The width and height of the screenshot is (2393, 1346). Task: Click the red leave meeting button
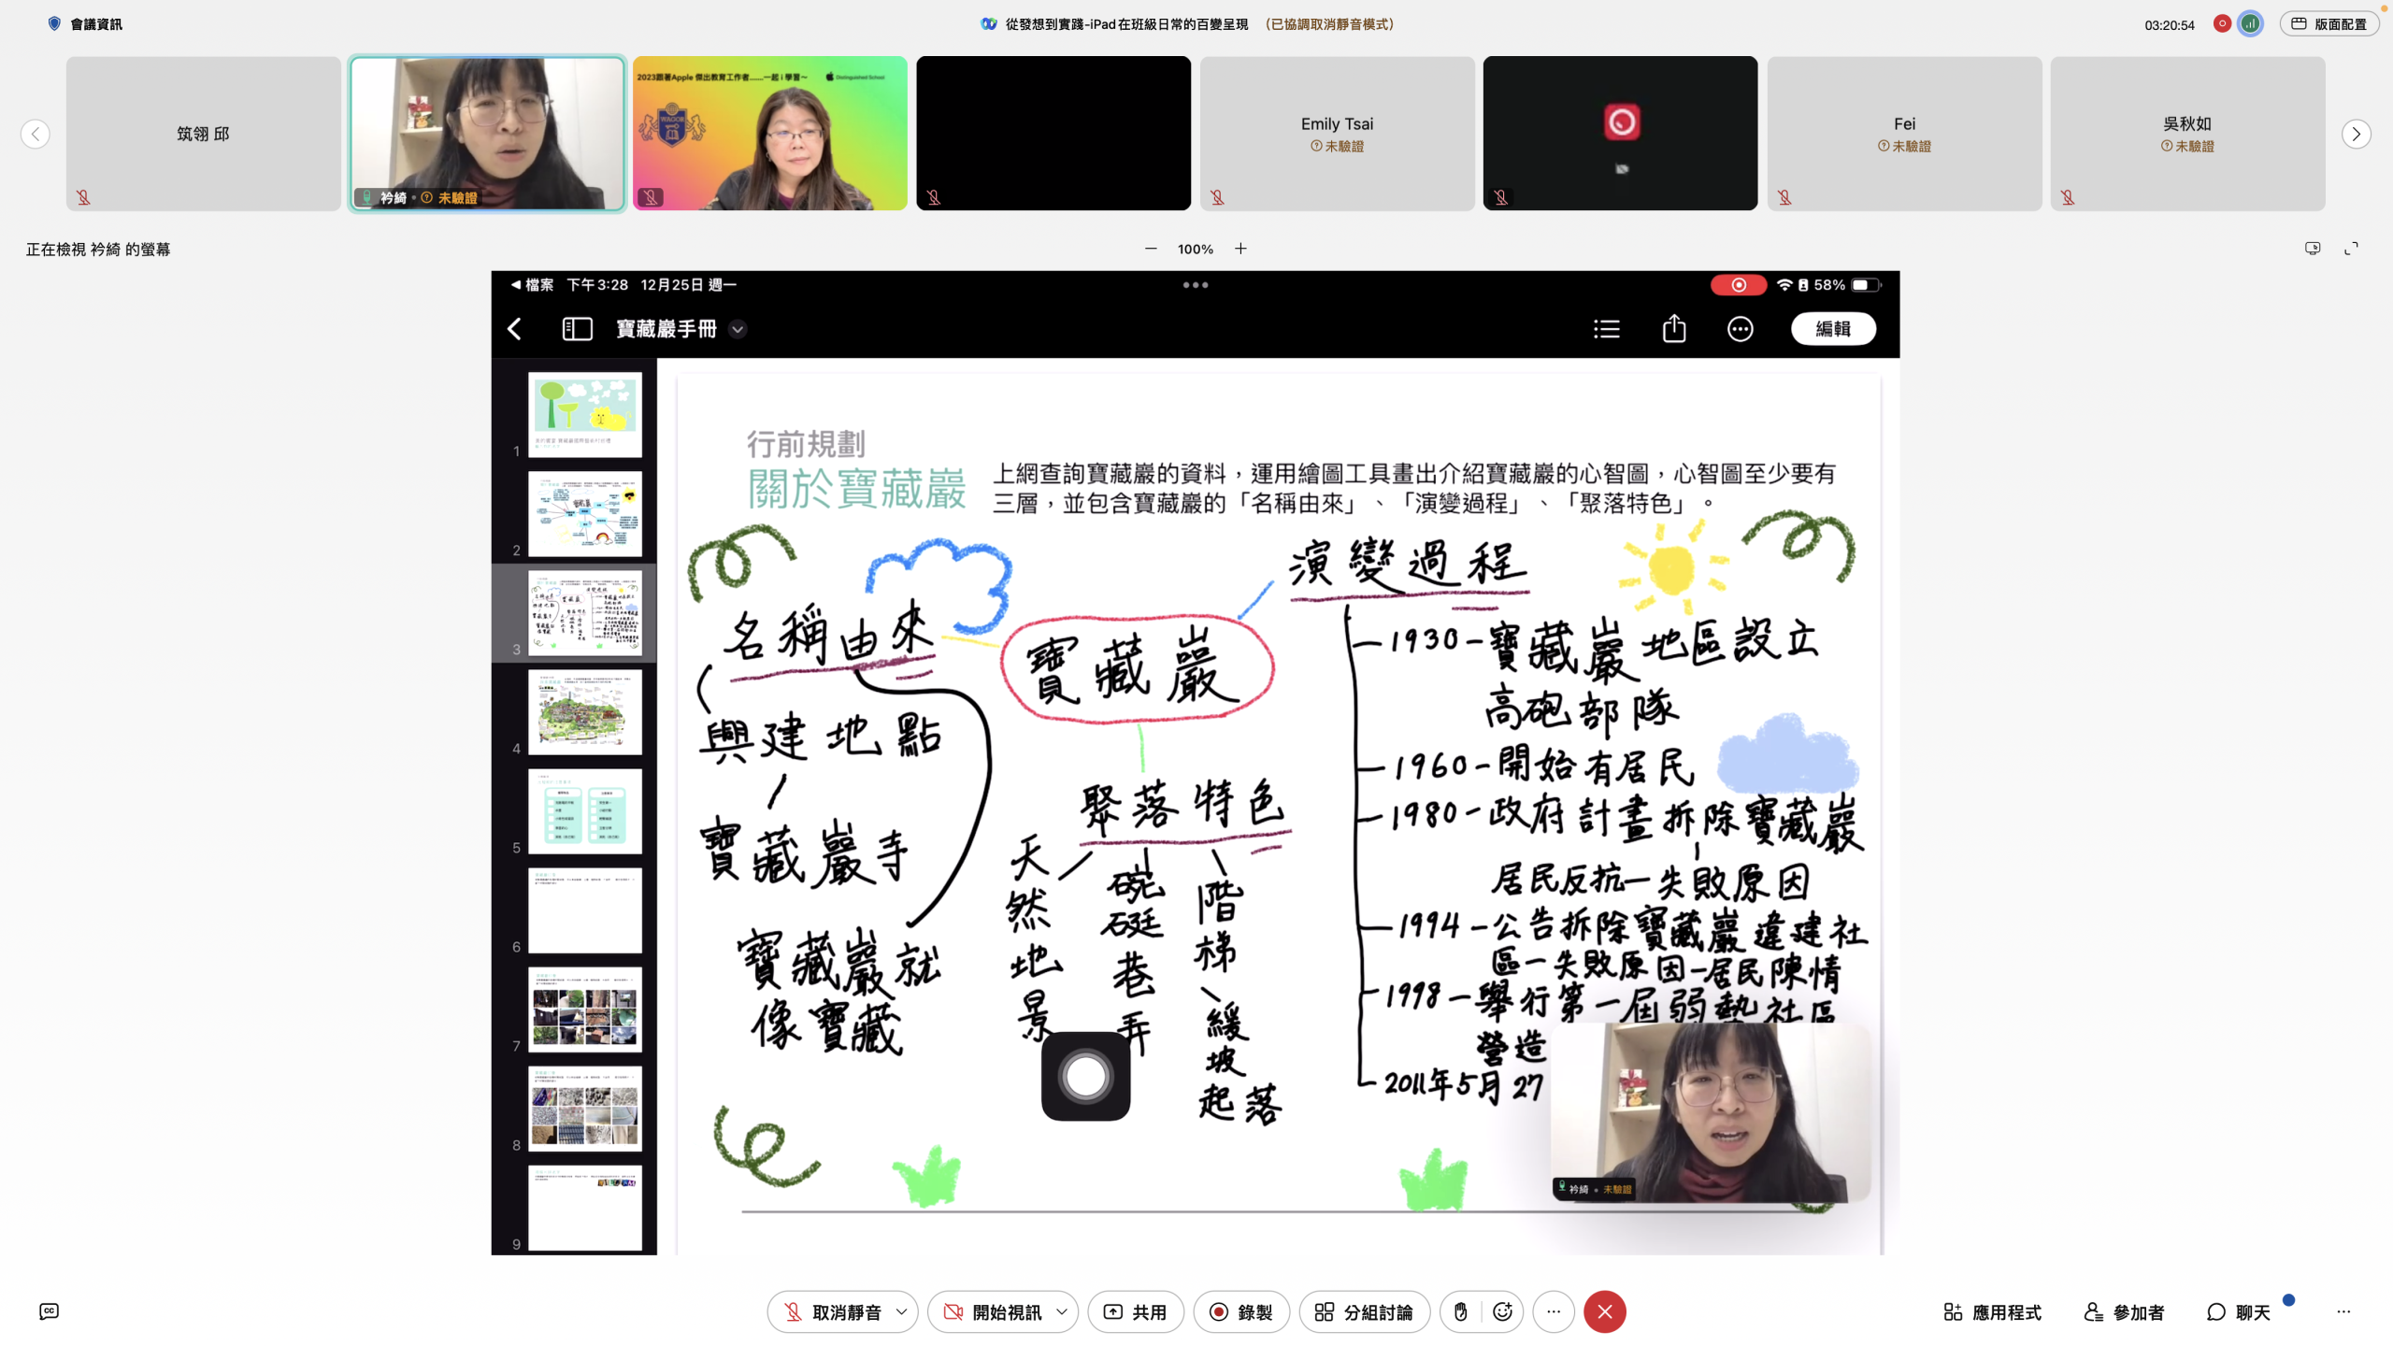point(1604,1311)
